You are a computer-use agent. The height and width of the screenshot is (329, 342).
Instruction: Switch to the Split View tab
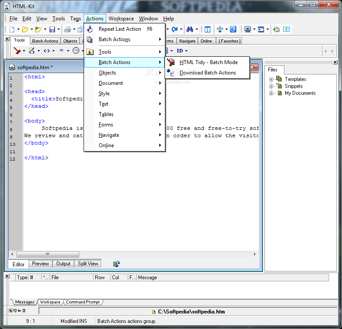click(x=88, y=264)
